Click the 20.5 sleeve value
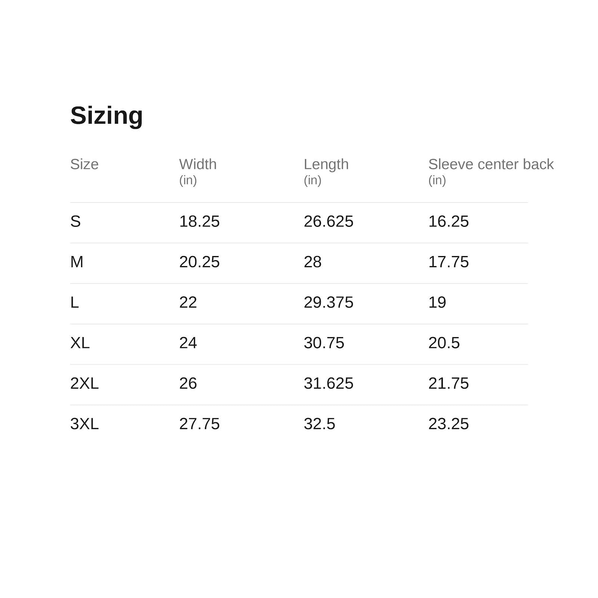 click(x=444, y=343)
